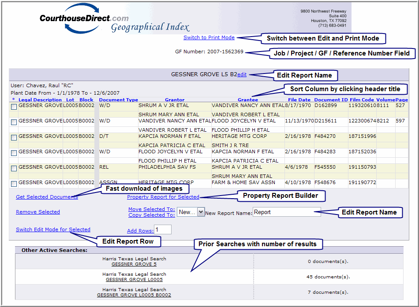Tick checkbox for VANDIVER NANCY ANN ETAL grantor row
The height and width of the screenshot is (307, 419).
[14, 122]
